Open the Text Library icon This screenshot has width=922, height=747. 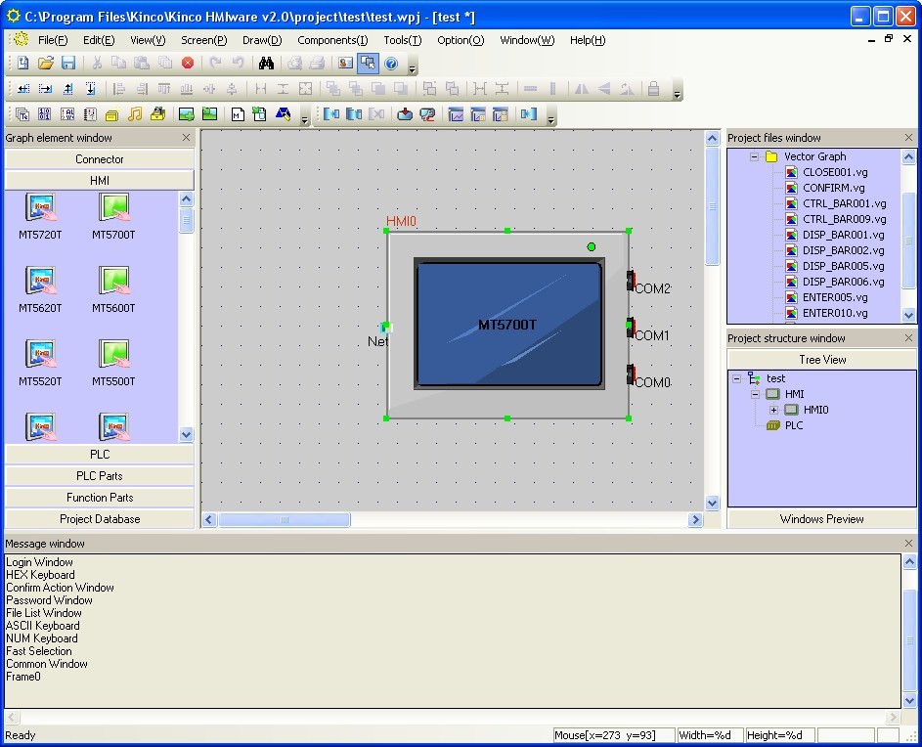click(22, 114)
